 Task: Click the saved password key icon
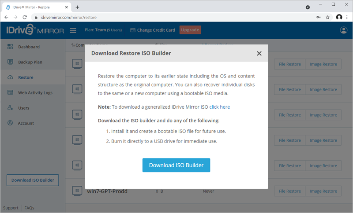coord(318,17)
